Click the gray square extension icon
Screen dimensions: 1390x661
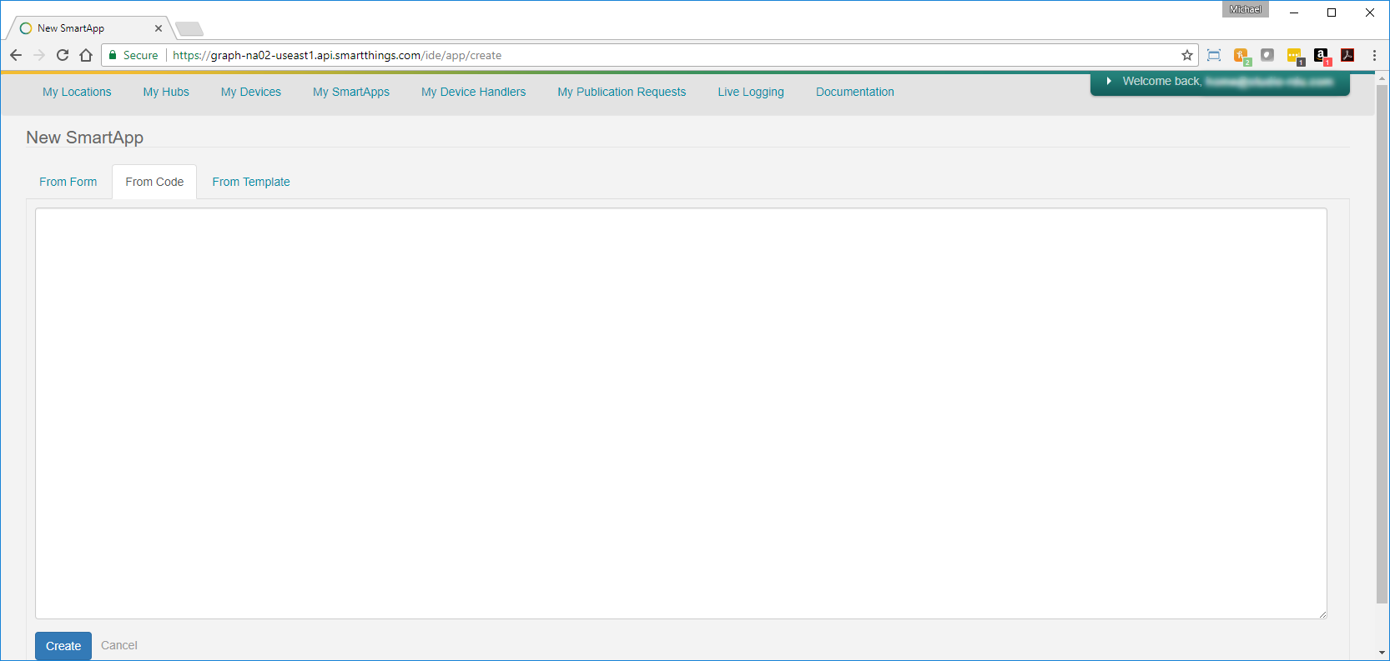(1267, 55)
